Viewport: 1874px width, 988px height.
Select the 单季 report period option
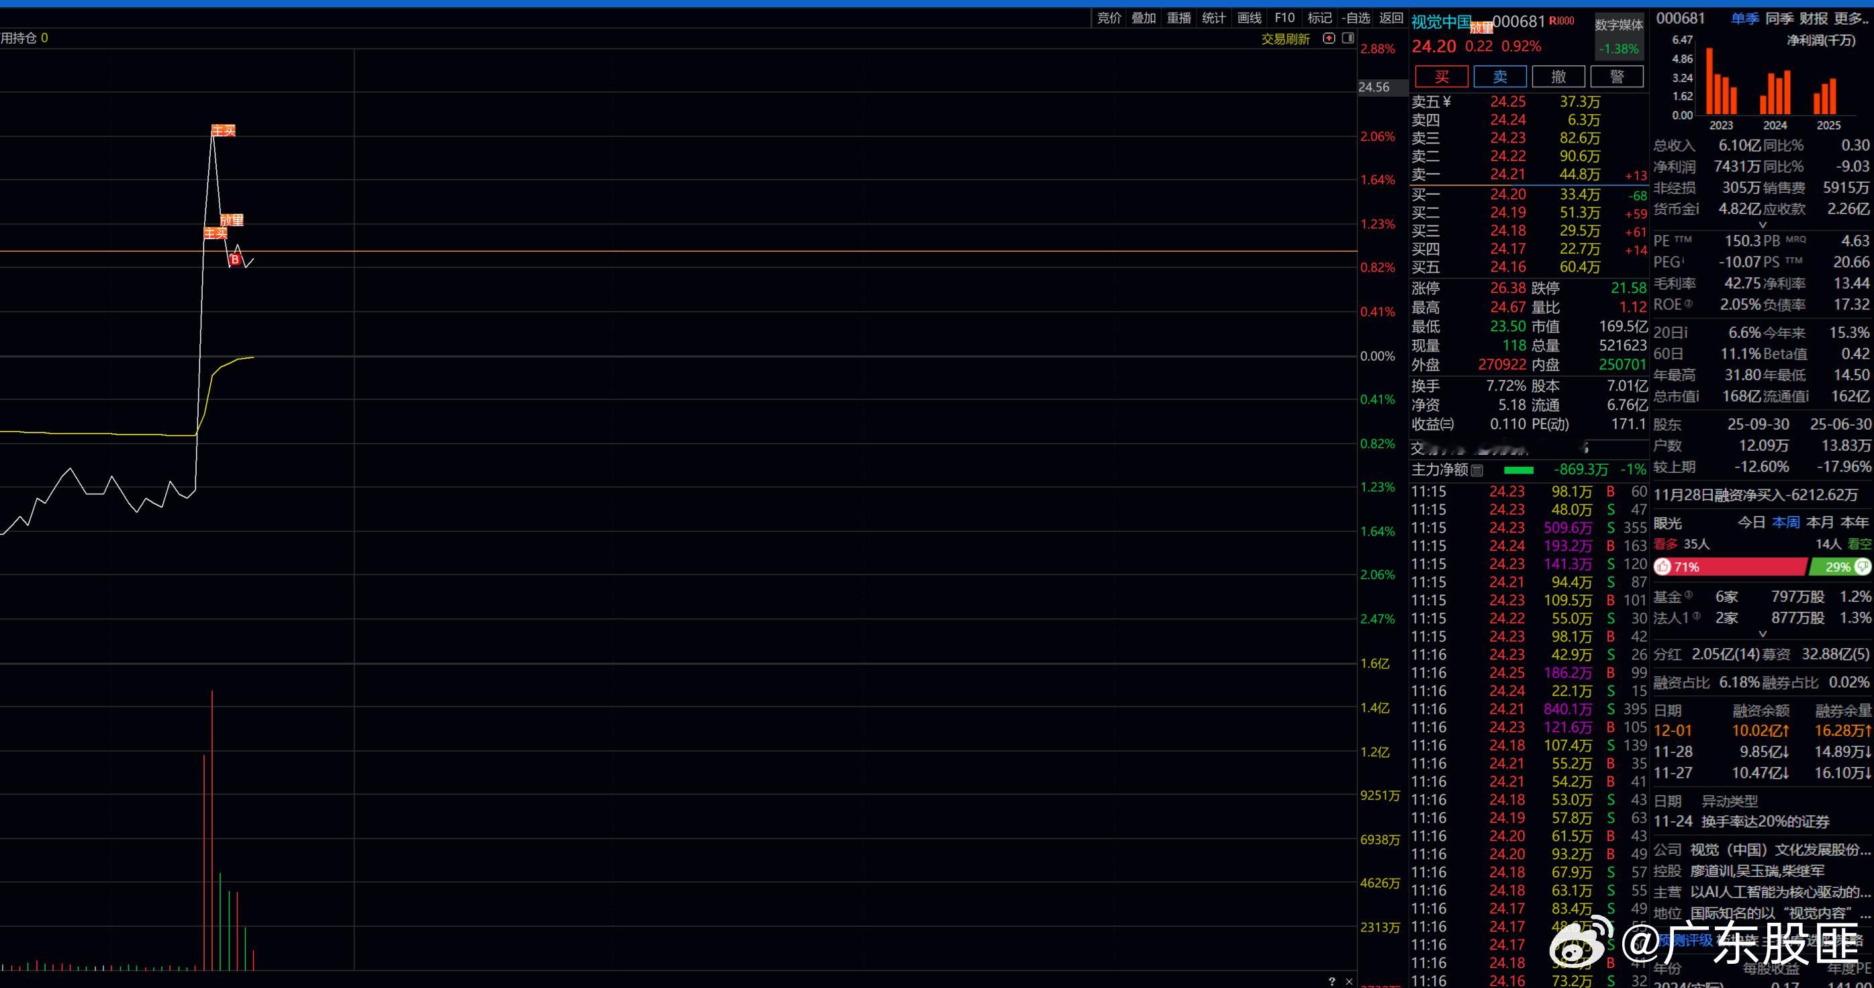1744,19
